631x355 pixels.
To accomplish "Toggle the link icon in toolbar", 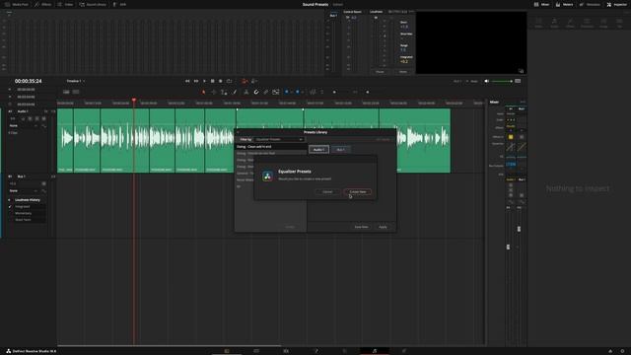I will [x=266, y=92].
